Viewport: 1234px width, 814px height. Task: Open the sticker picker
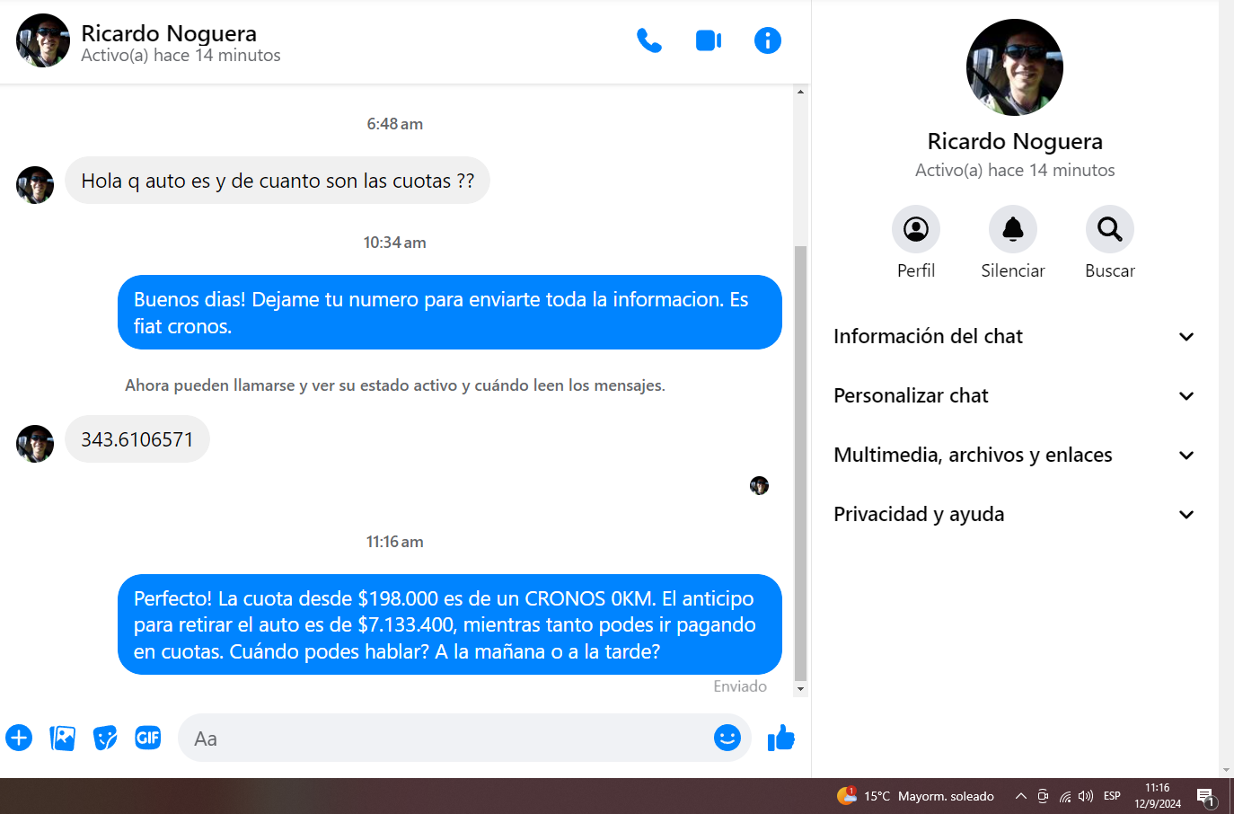(105, 738)
